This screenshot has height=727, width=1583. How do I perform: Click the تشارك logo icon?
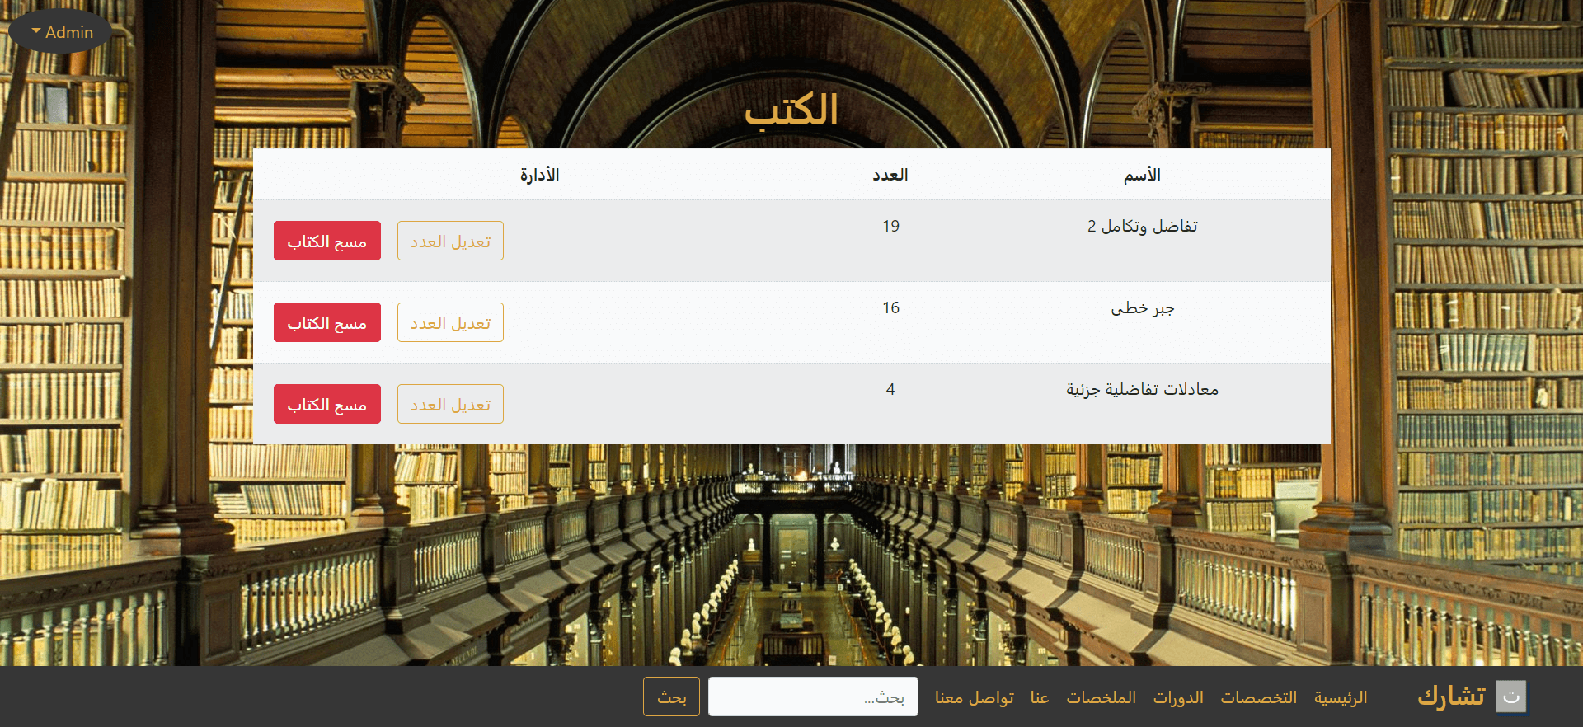tap(1511, 697)
